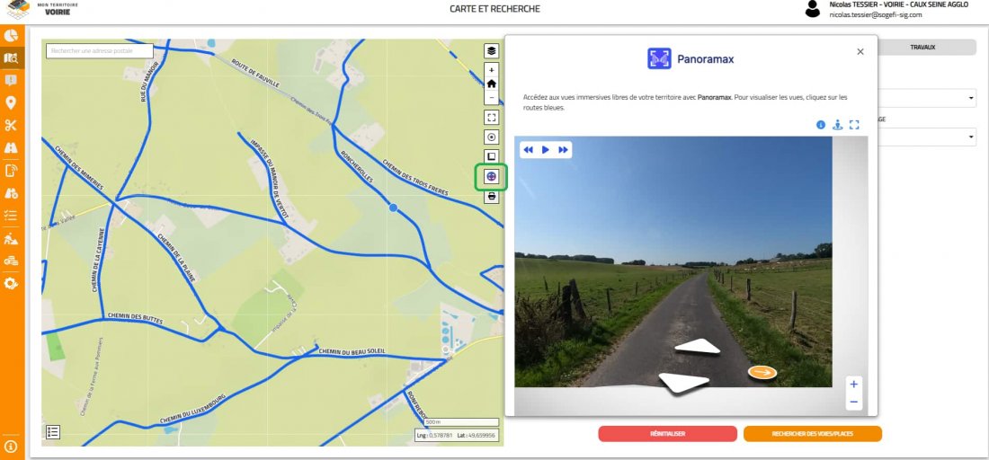The height and width of the screenshot is (460, 989).
Task: Open the map layers control
Action: click(491, 51)
